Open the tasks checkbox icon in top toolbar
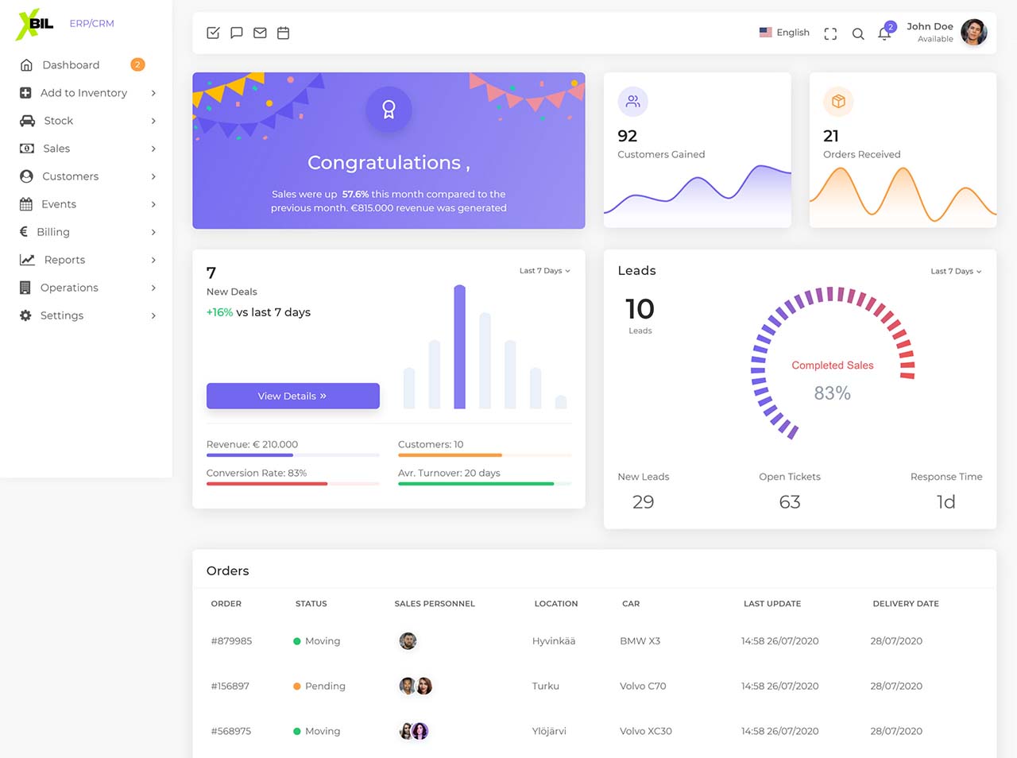This screenshot has height=758, width=1017. [213, 33]
